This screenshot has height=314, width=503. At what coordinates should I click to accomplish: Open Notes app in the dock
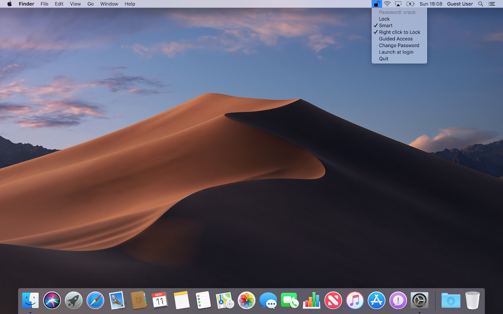(182, 301)
